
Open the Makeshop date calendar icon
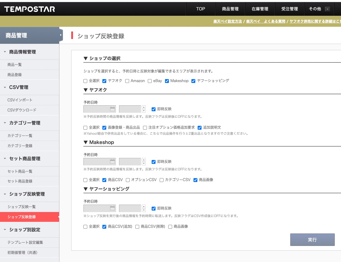[x=112, y=162]
